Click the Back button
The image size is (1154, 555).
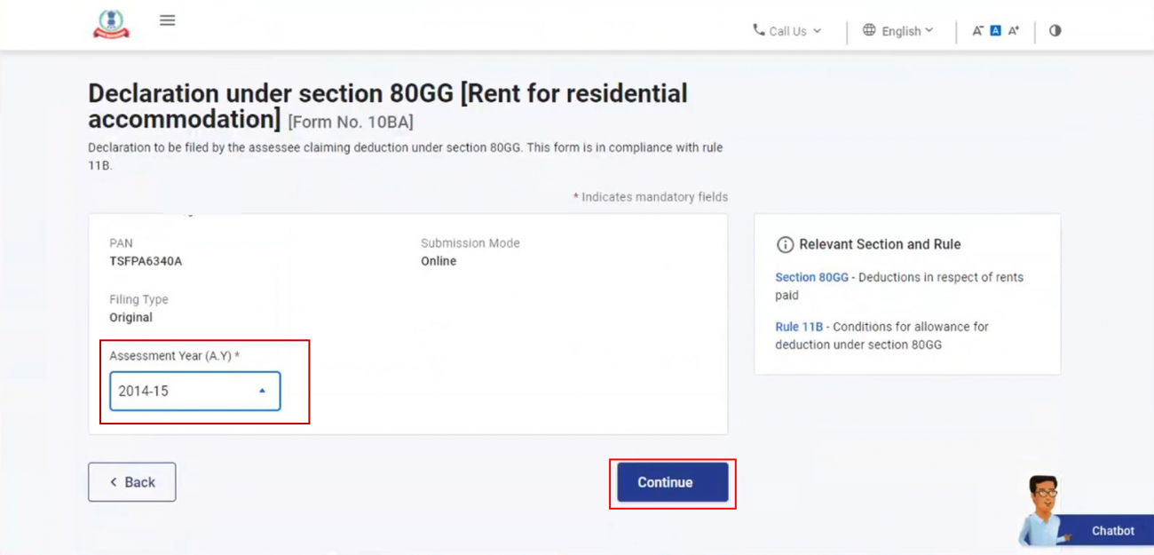131,481
